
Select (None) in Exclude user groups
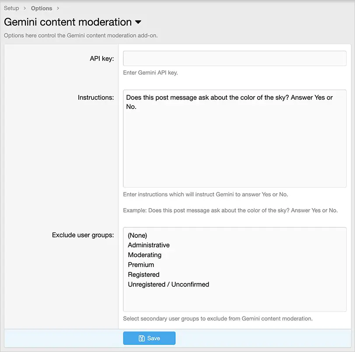[137, 235]
